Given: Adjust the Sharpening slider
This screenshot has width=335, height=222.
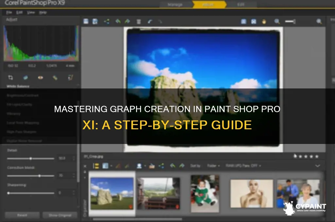Looking at the screenshot, I should tap(30, 193).
